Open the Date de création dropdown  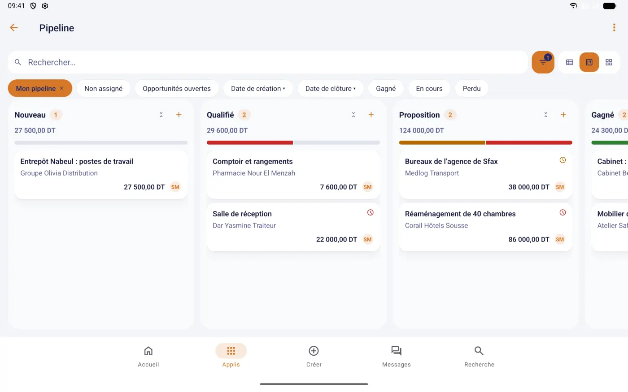(258, 88)
